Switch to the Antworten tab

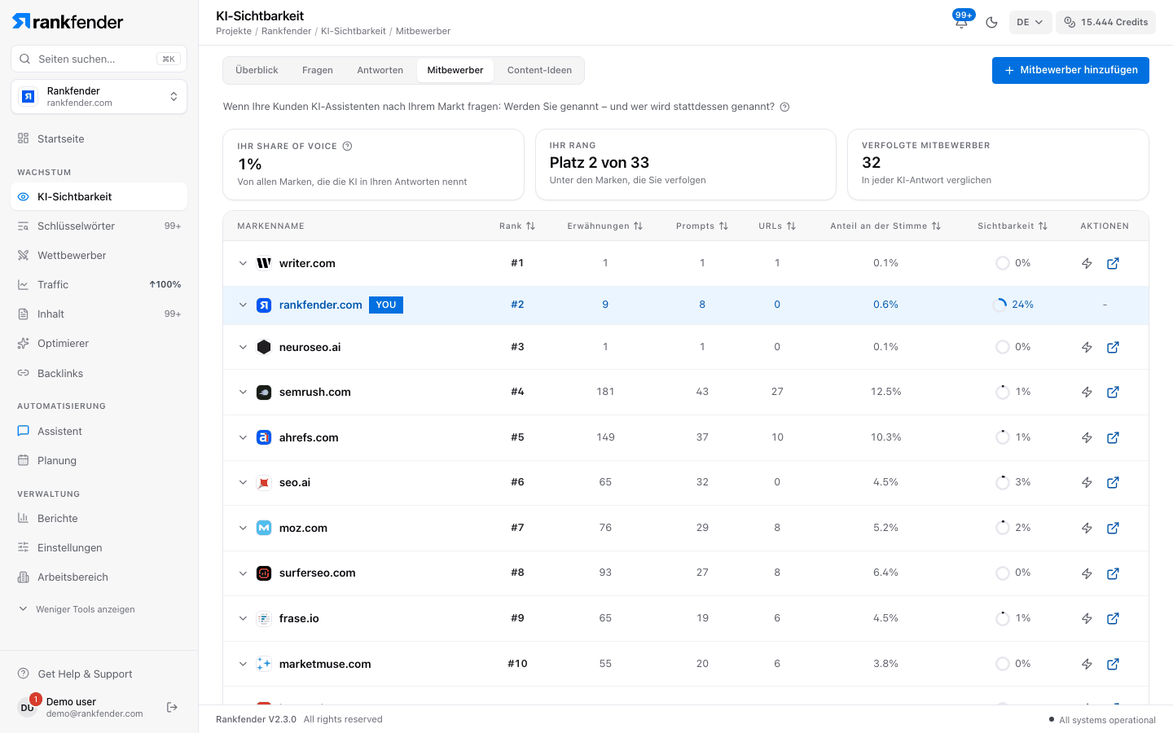click(x=380, y=70)
